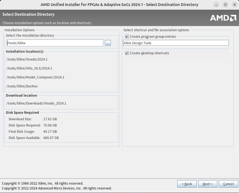Disable Create desktop shortcuts checkbox
This screenshot has height=193, width=239.
[x=127, y=53]
